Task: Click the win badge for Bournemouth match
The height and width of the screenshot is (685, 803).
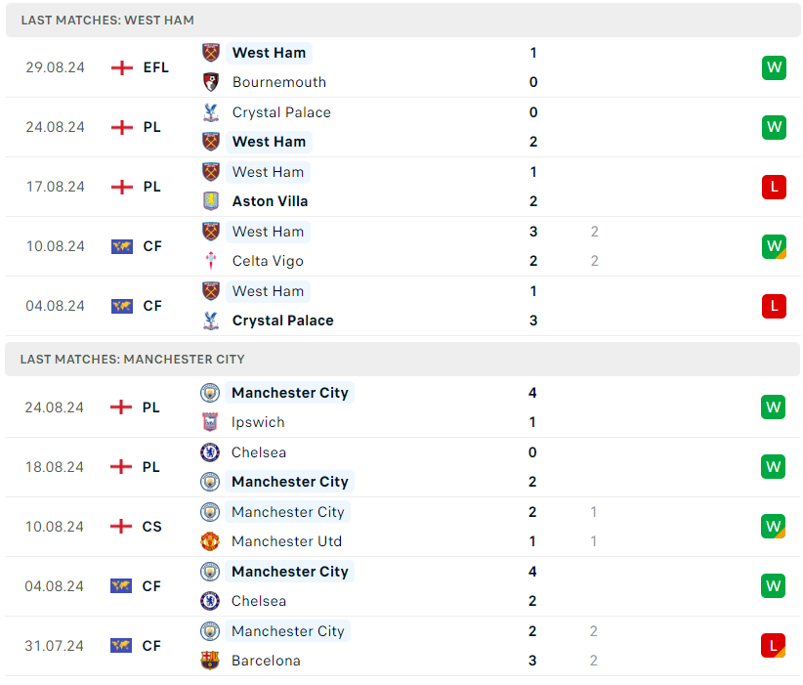Action: coord(774,67)
